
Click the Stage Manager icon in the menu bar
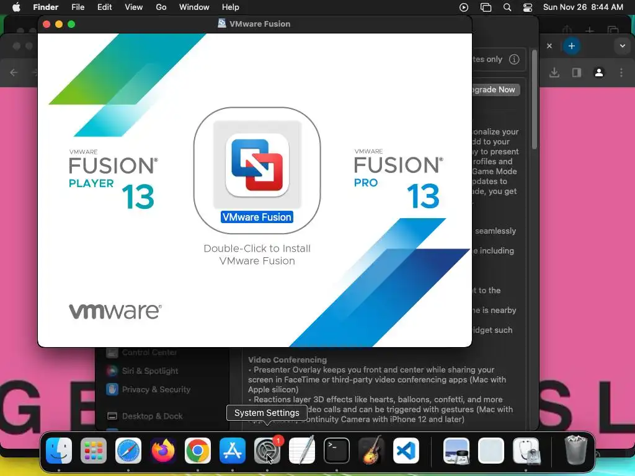[x=486, y=7]
